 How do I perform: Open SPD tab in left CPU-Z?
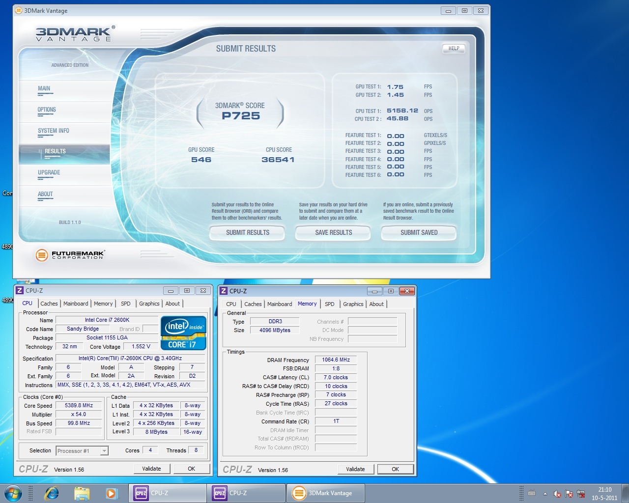pyautogui.click(x=126, y=304)
